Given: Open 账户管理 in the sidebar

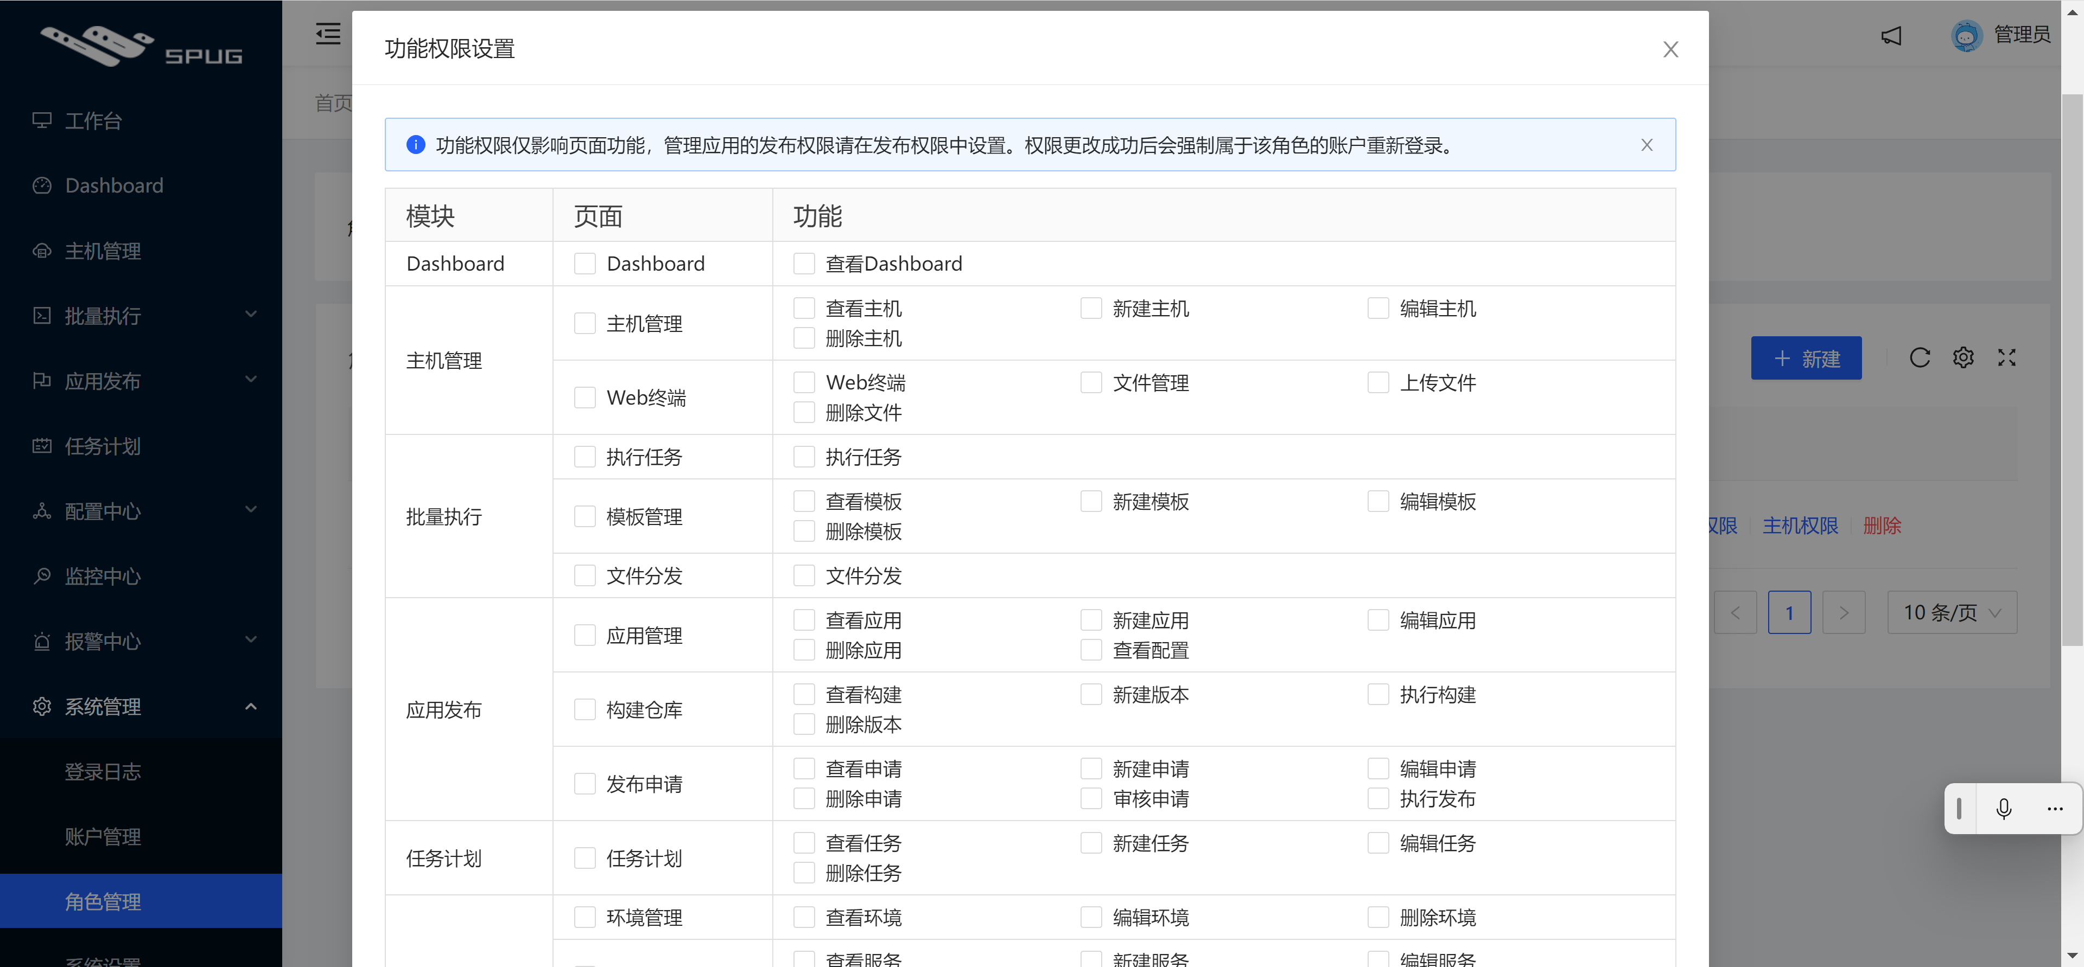Looking at the screenshot, I should coord(103,836).
